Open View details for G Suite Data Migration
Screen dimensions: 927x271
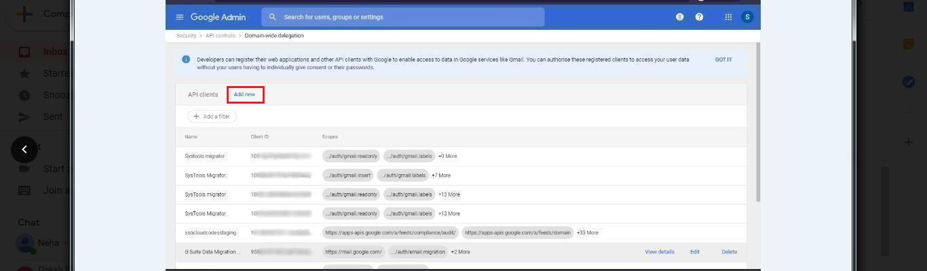point(660,251)
